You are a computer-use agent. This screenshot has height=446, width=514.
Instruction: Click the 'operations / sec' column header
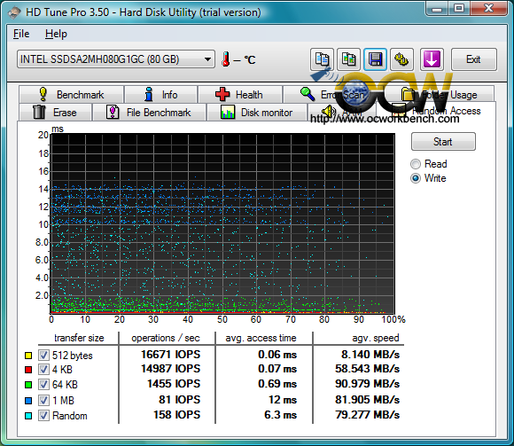pos(166,338)
